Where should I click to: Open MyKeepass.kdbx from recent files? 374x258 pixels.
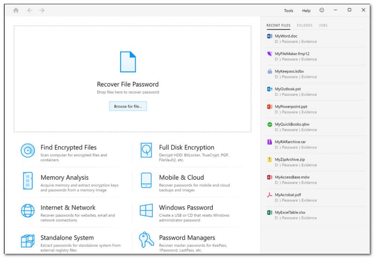(289, 71)
